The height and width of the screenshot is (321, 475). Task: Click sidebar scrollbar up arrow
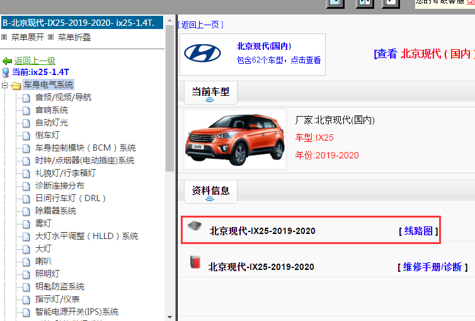(169, 20)
